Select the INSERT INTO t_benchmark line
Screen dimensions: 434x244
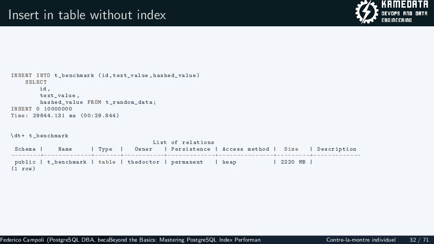[105, 75]
